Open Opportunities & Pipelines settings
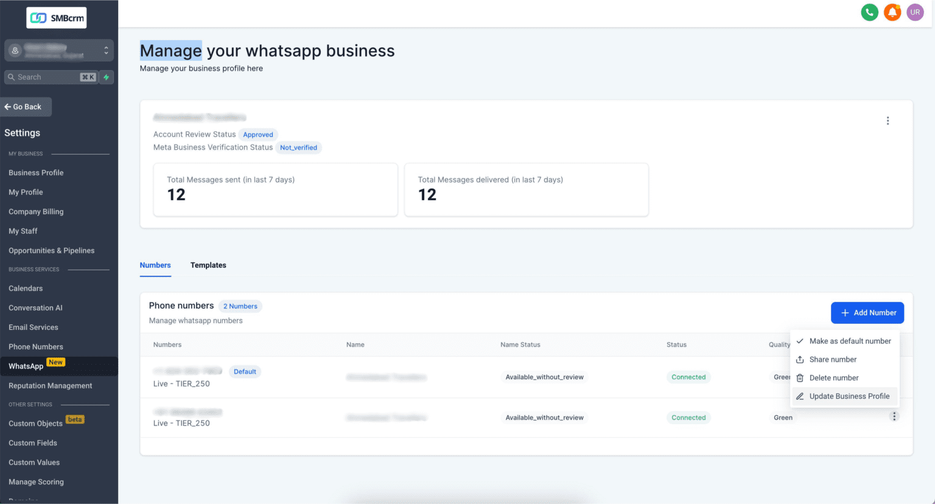Screen dimensions: 935x504 point(52,251)
